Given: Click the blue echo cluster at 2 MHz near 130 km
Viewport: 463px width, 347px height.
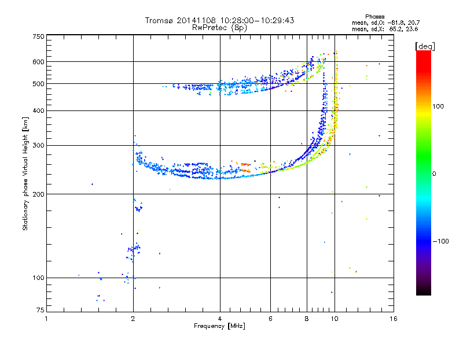Looking at the screenshot, I should coord(134,251).
